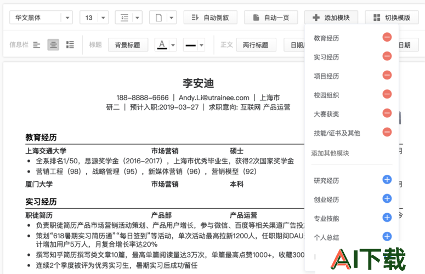Open the font family dropdown 华文黑体
Screen dimensions: 425x274
tap(41, 18)
